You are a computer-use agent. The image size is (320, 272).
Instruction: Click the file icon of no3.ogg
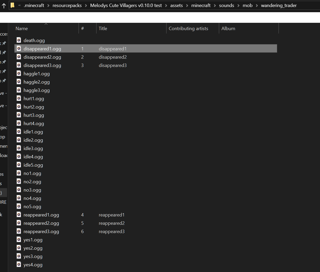point(19,189)
